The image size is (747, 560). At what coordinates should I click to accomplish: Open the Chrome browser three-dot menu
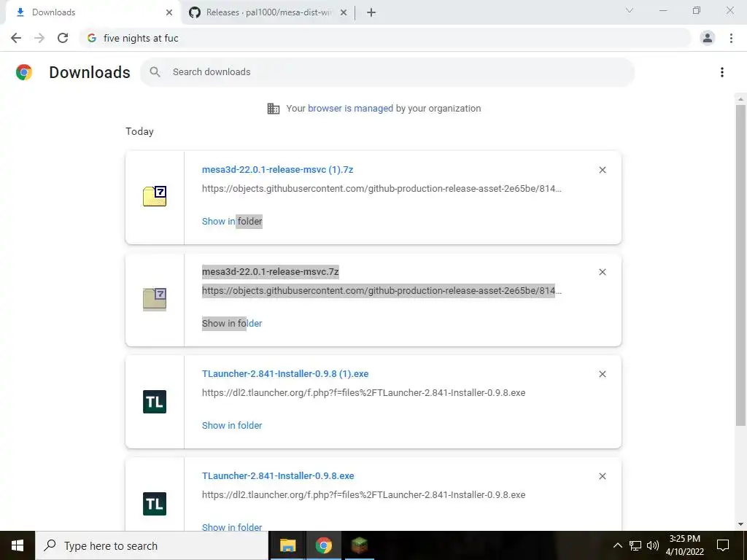click(731, 38)
